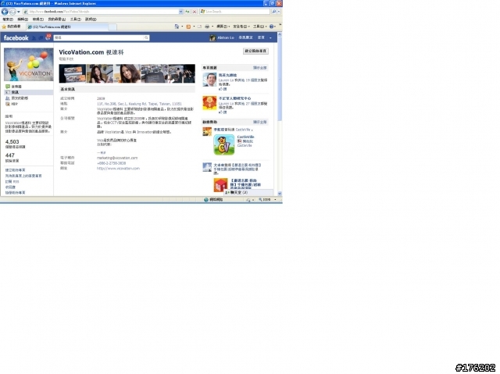This screenshot has height=374, width=500.
Task: Click the CastleVille duck game icon
Action: 224,145
